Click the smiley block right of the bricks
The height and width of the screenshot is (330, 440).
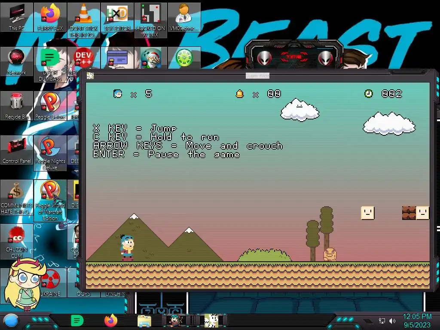(x=422, y=213)
